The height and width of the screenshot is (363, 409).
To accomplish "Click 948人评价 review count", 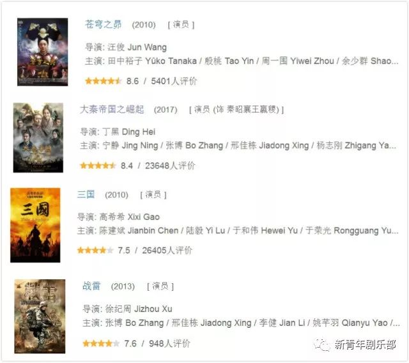I will (x=169, y=343).
